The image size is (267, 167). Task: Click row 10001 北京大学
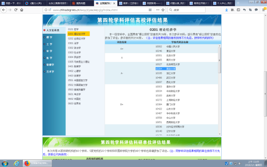pyautogui.click(x=166, y=55)
